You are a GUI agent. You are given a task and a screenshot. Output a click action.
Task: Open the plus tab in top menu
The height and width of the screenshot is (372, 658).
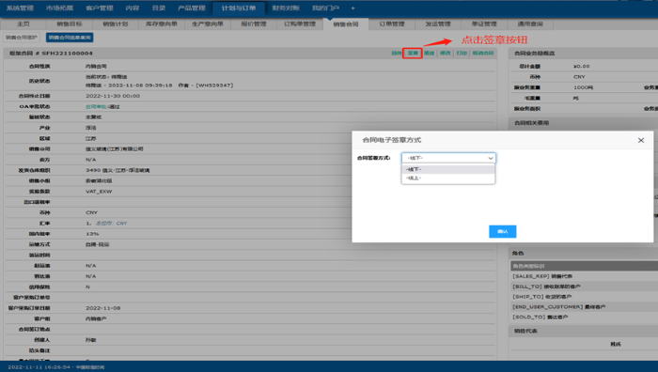352,8
